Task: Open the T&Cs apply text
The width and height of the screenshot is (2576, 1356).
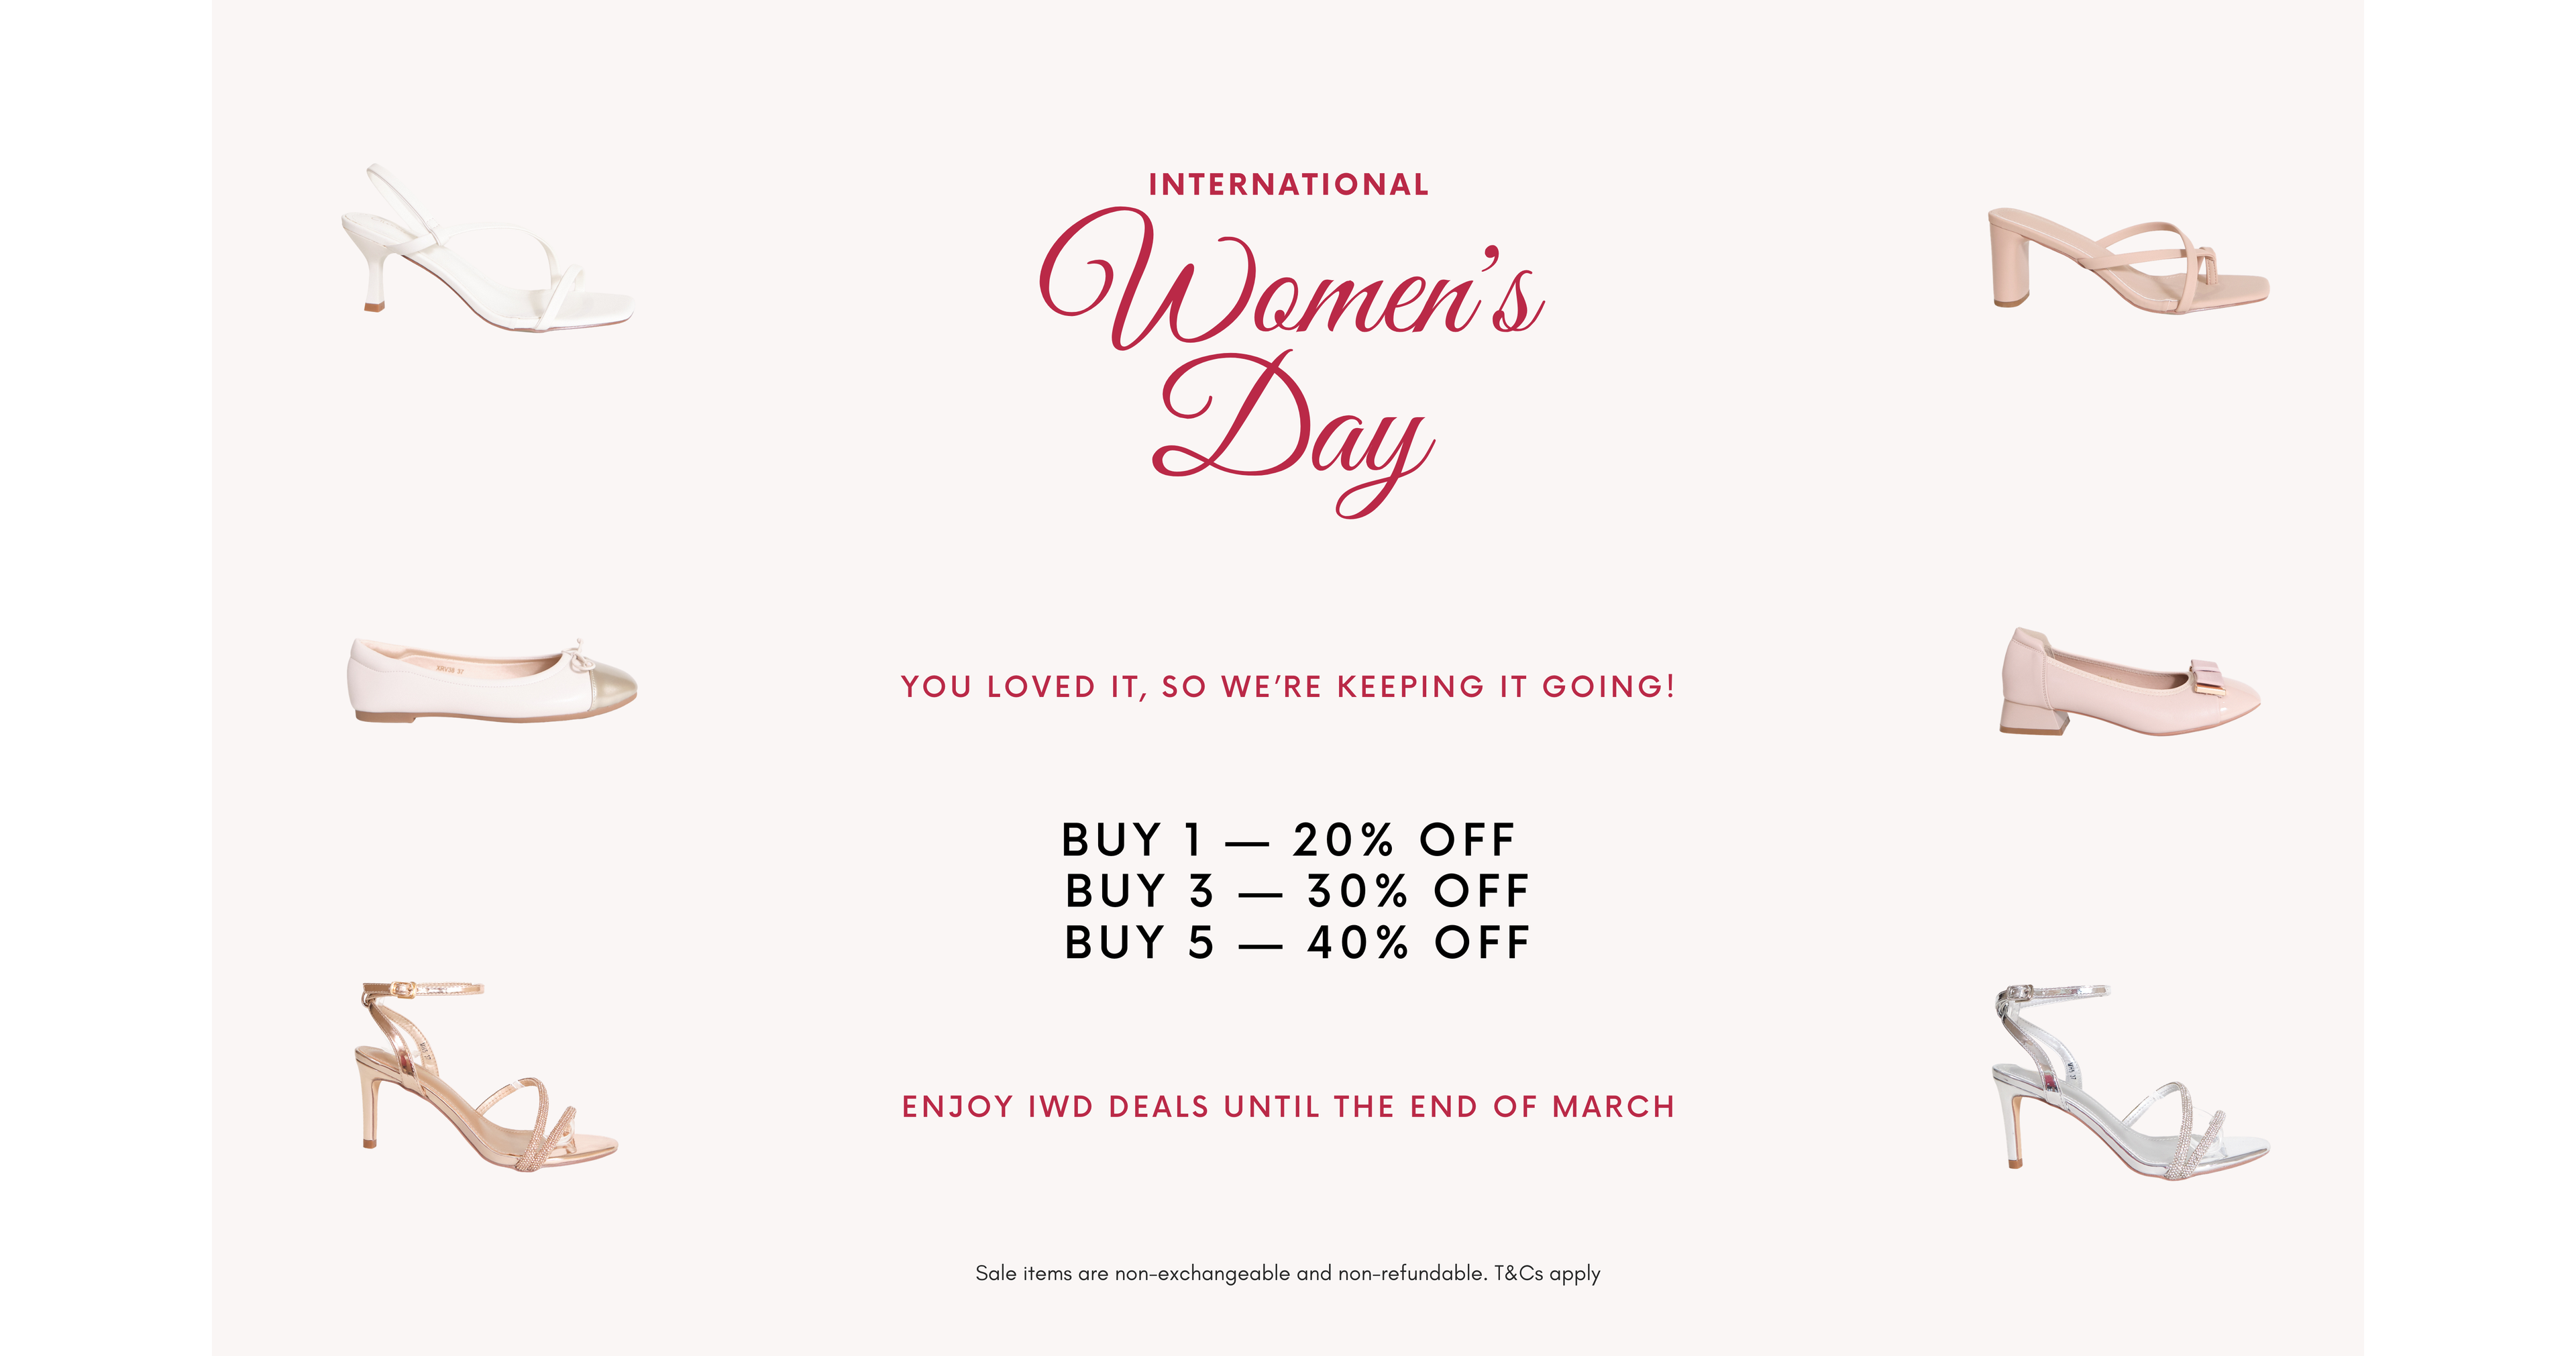Action: pos(1547,1274)
